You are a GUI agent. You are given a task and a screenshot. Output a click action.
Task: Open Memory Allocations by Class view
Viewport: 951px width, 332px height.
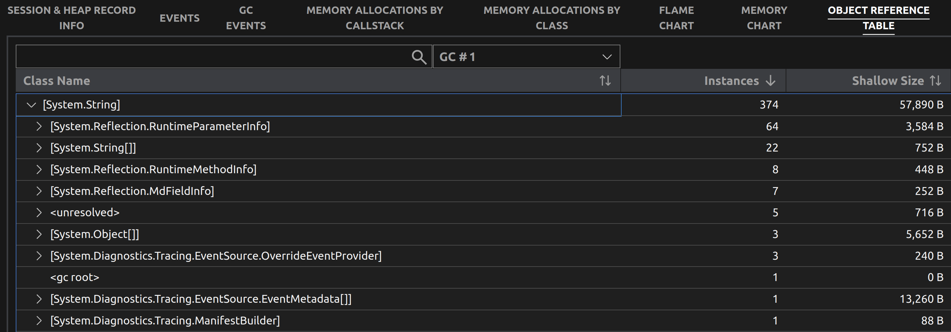(x=552, y=18)
